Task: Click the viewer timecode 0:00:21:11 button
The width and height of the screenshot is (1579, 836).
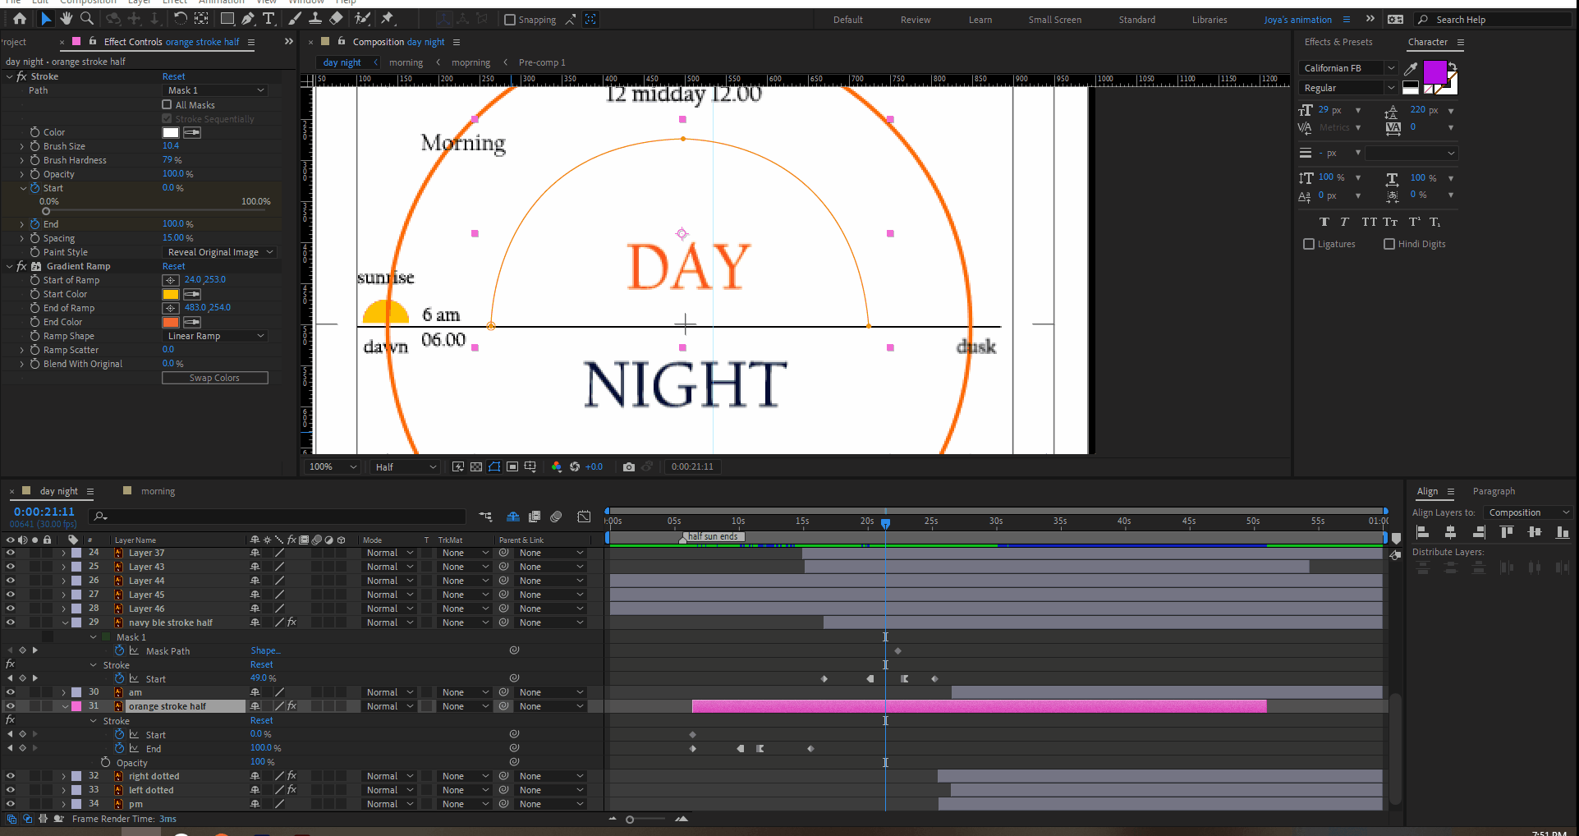Action: pos(692,466)
